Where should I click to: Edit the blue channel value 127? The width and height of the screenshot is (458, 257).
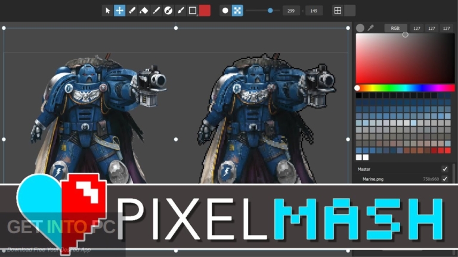coord(446,29)
